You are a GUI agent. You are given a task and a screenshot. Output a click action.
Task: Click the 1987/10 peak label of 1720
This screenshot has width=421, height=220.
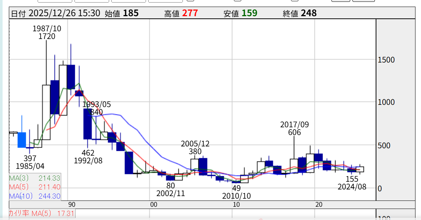(x=46, y=32)
